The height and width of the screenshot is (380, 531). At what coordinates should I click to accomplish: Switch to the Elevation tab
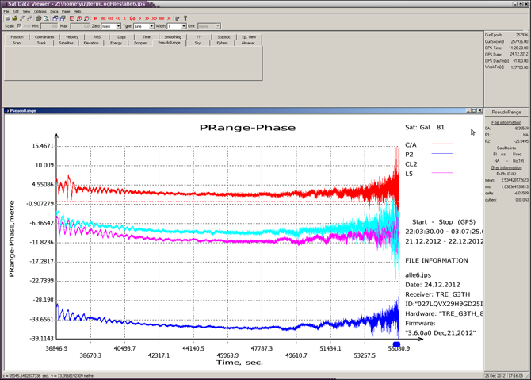click(x=91, y=43)
